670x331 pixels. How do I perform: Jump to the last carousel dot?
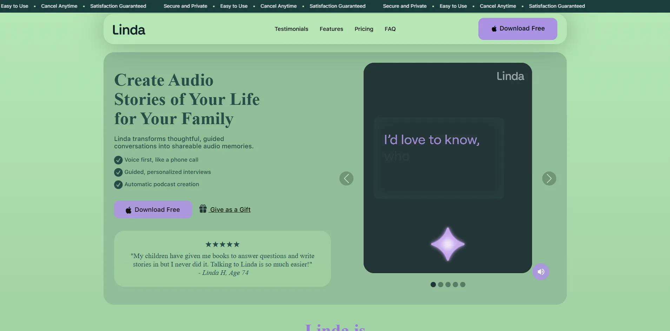pyautogui.click(x=463, y=285)
